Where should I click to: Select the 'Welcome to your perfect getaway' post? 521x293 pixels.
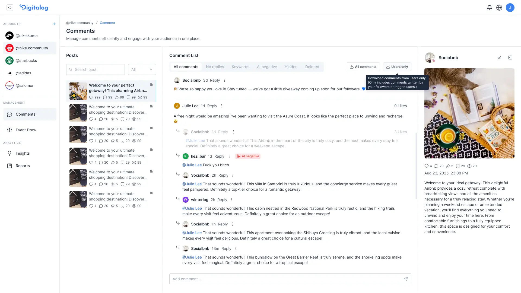click(111, 91)
